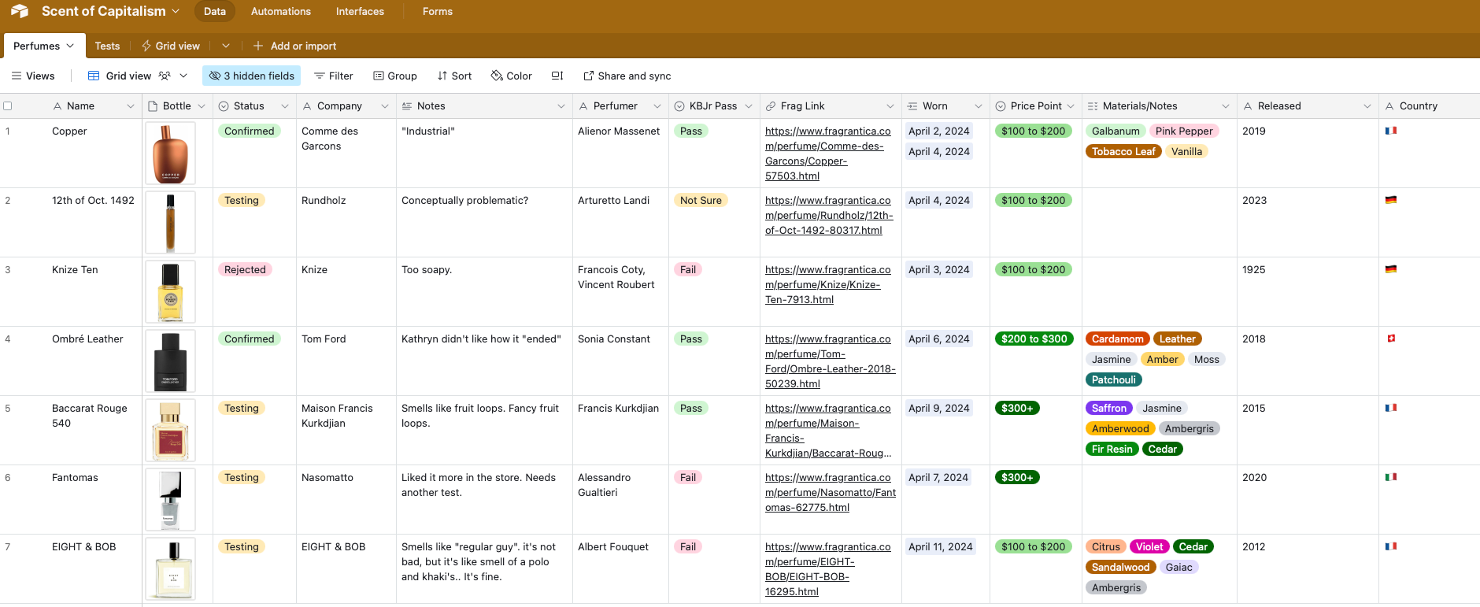The height and width of the screenshot is (607, 1480).
Task: Open the Fantomas fragrantica link
Action: pyautogui.click(x=831, y=492)
